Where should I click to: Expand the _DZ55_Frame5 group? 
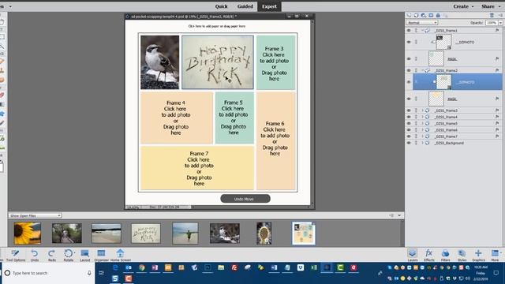(423, 123)
